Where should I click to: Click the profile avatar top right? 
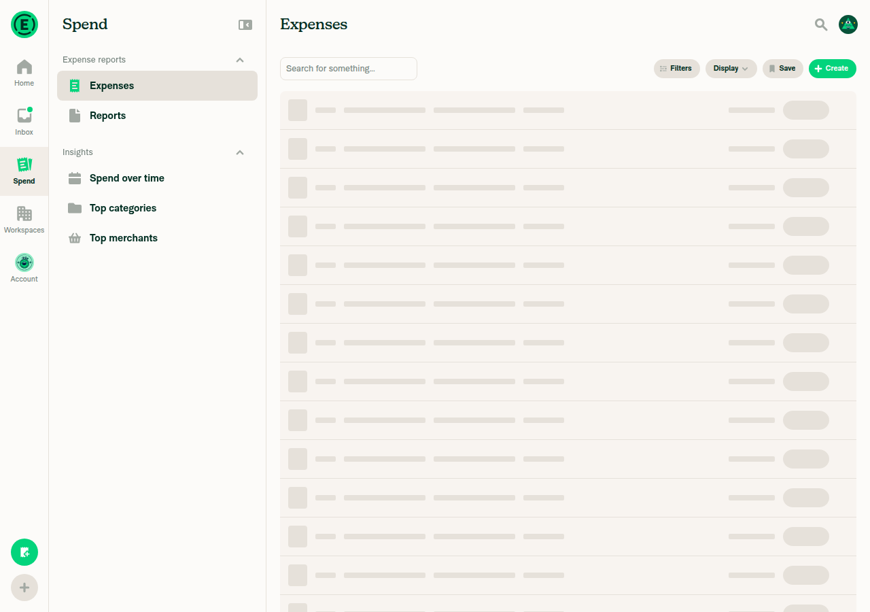(848, 24)
